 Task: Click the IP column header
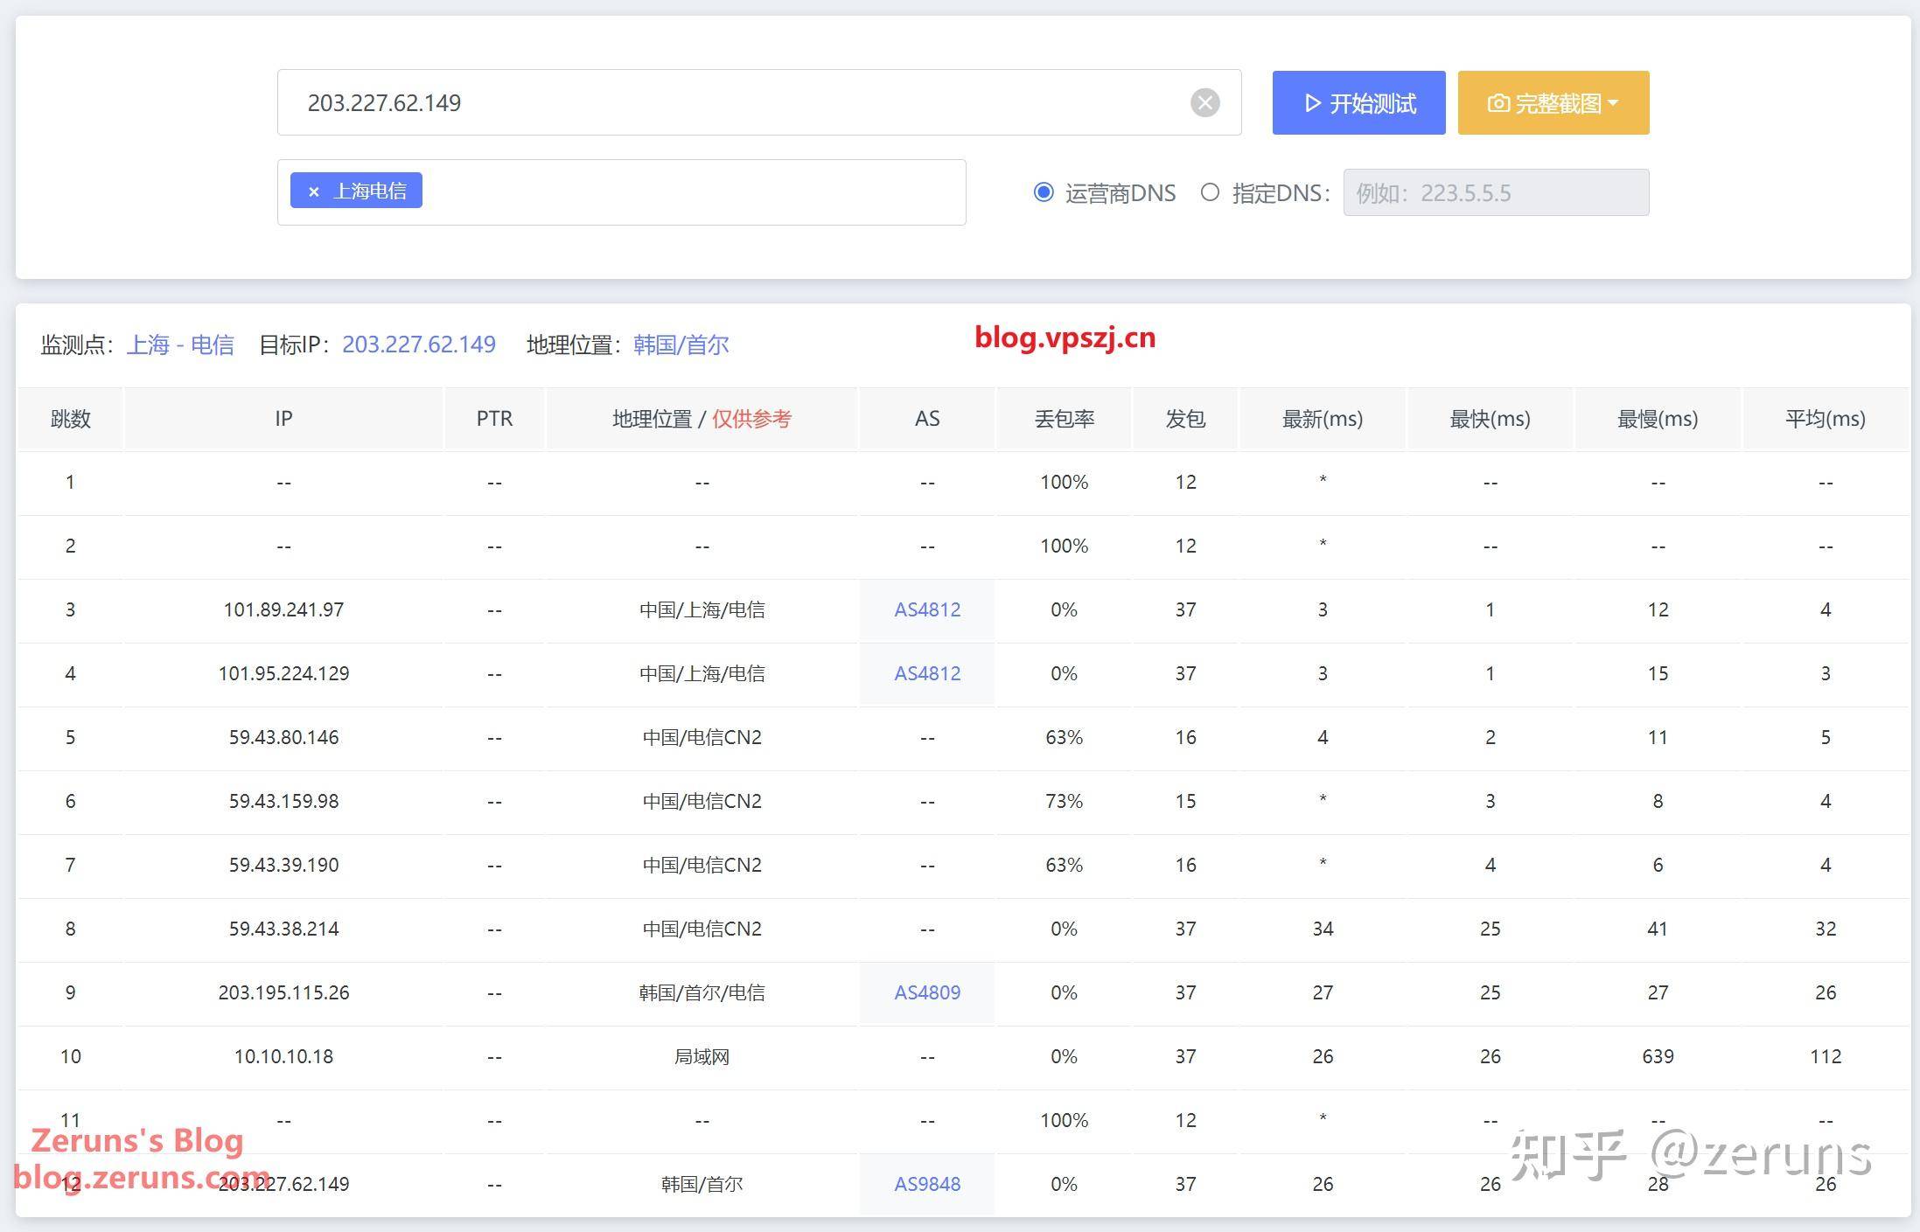[283, 419]
